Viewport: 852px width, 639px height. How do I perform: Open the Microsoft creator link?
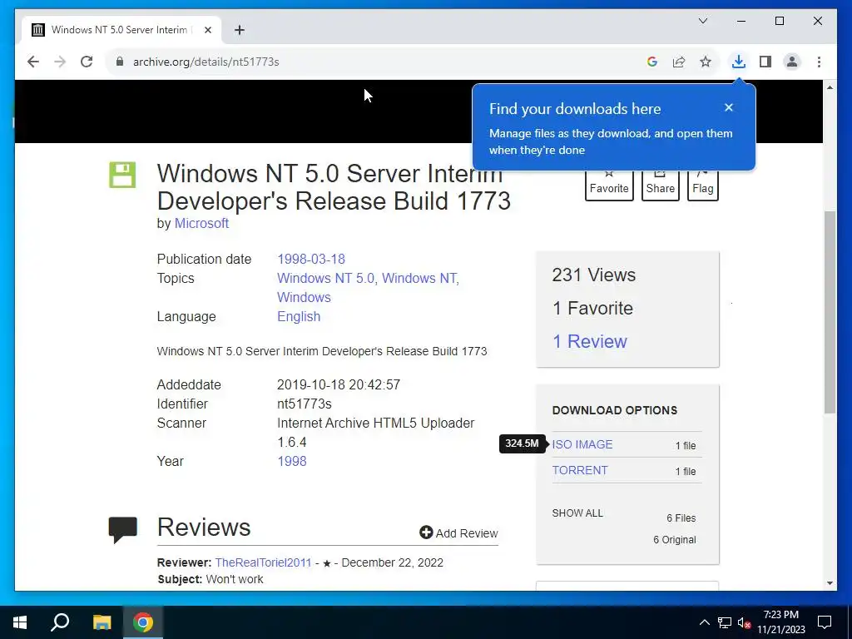pyautogui.click(x=201, y=223)
